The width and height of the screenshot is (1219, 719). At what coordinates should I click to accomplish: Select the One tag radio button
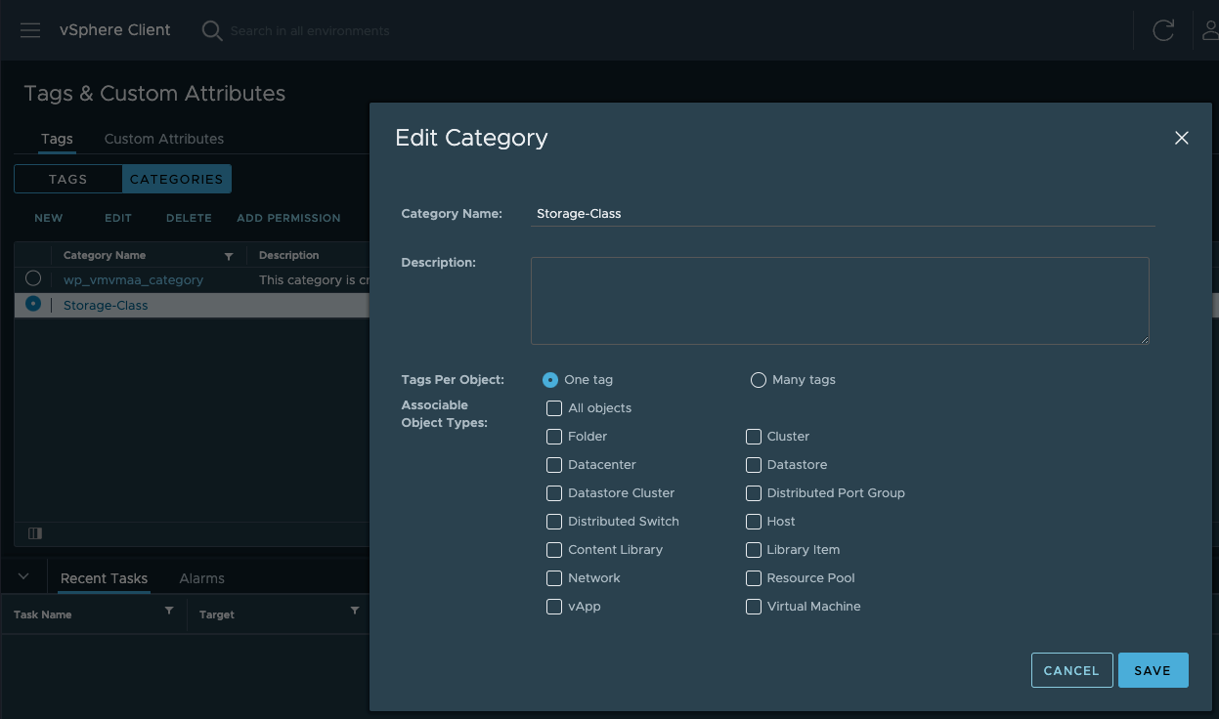(x=550, y=380)
